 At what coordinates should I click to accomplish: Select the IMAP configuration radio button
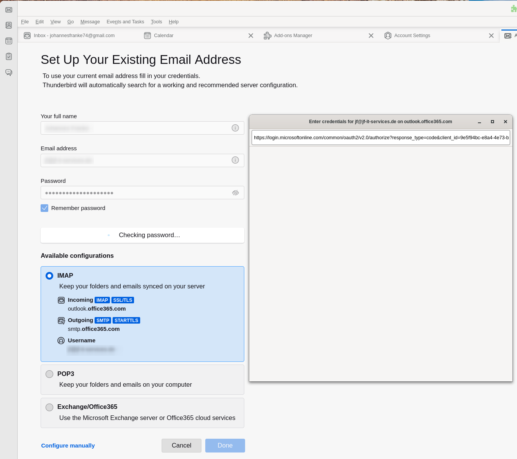coord(49,276)
